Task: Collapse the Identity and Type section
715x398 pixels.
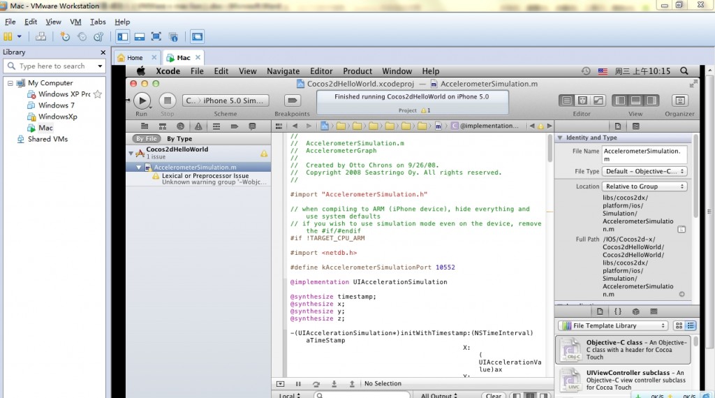Action: point(560,138)
